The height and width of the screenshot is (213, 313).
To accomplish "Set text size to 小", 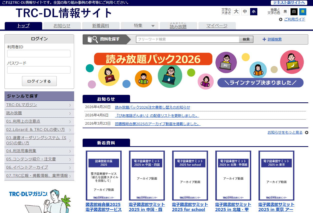I will point(254,12).
